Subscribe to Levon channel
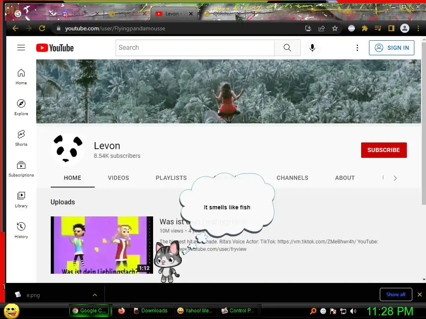The image size is (426, 319). (384, 150)
